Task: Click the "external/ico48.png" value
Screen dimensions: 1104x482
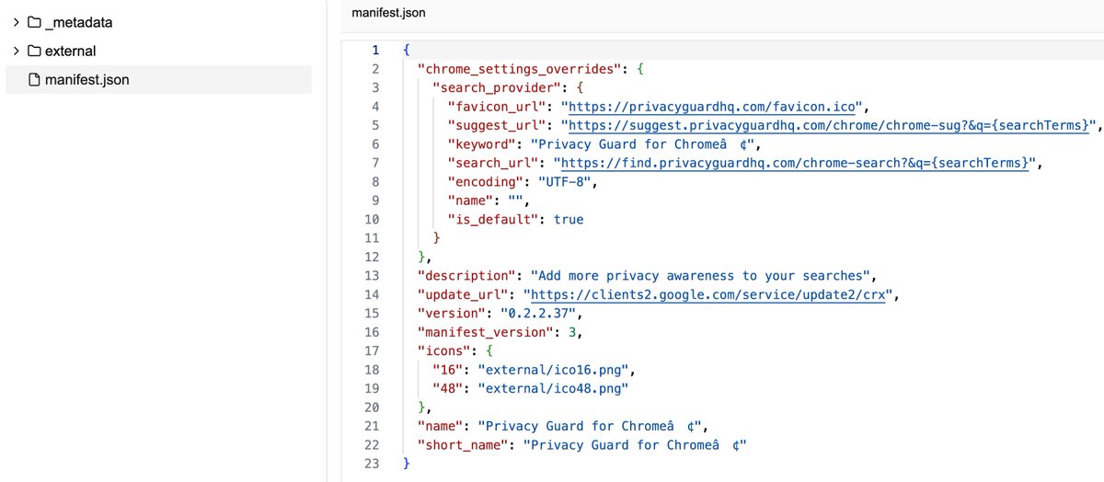Action: 553,388
